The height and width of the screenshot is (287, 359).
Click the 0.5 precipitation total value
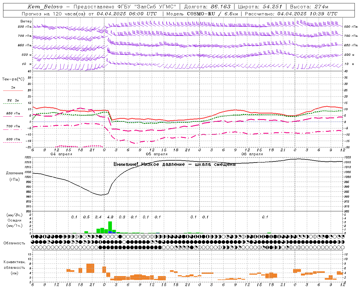click(86, 217)
